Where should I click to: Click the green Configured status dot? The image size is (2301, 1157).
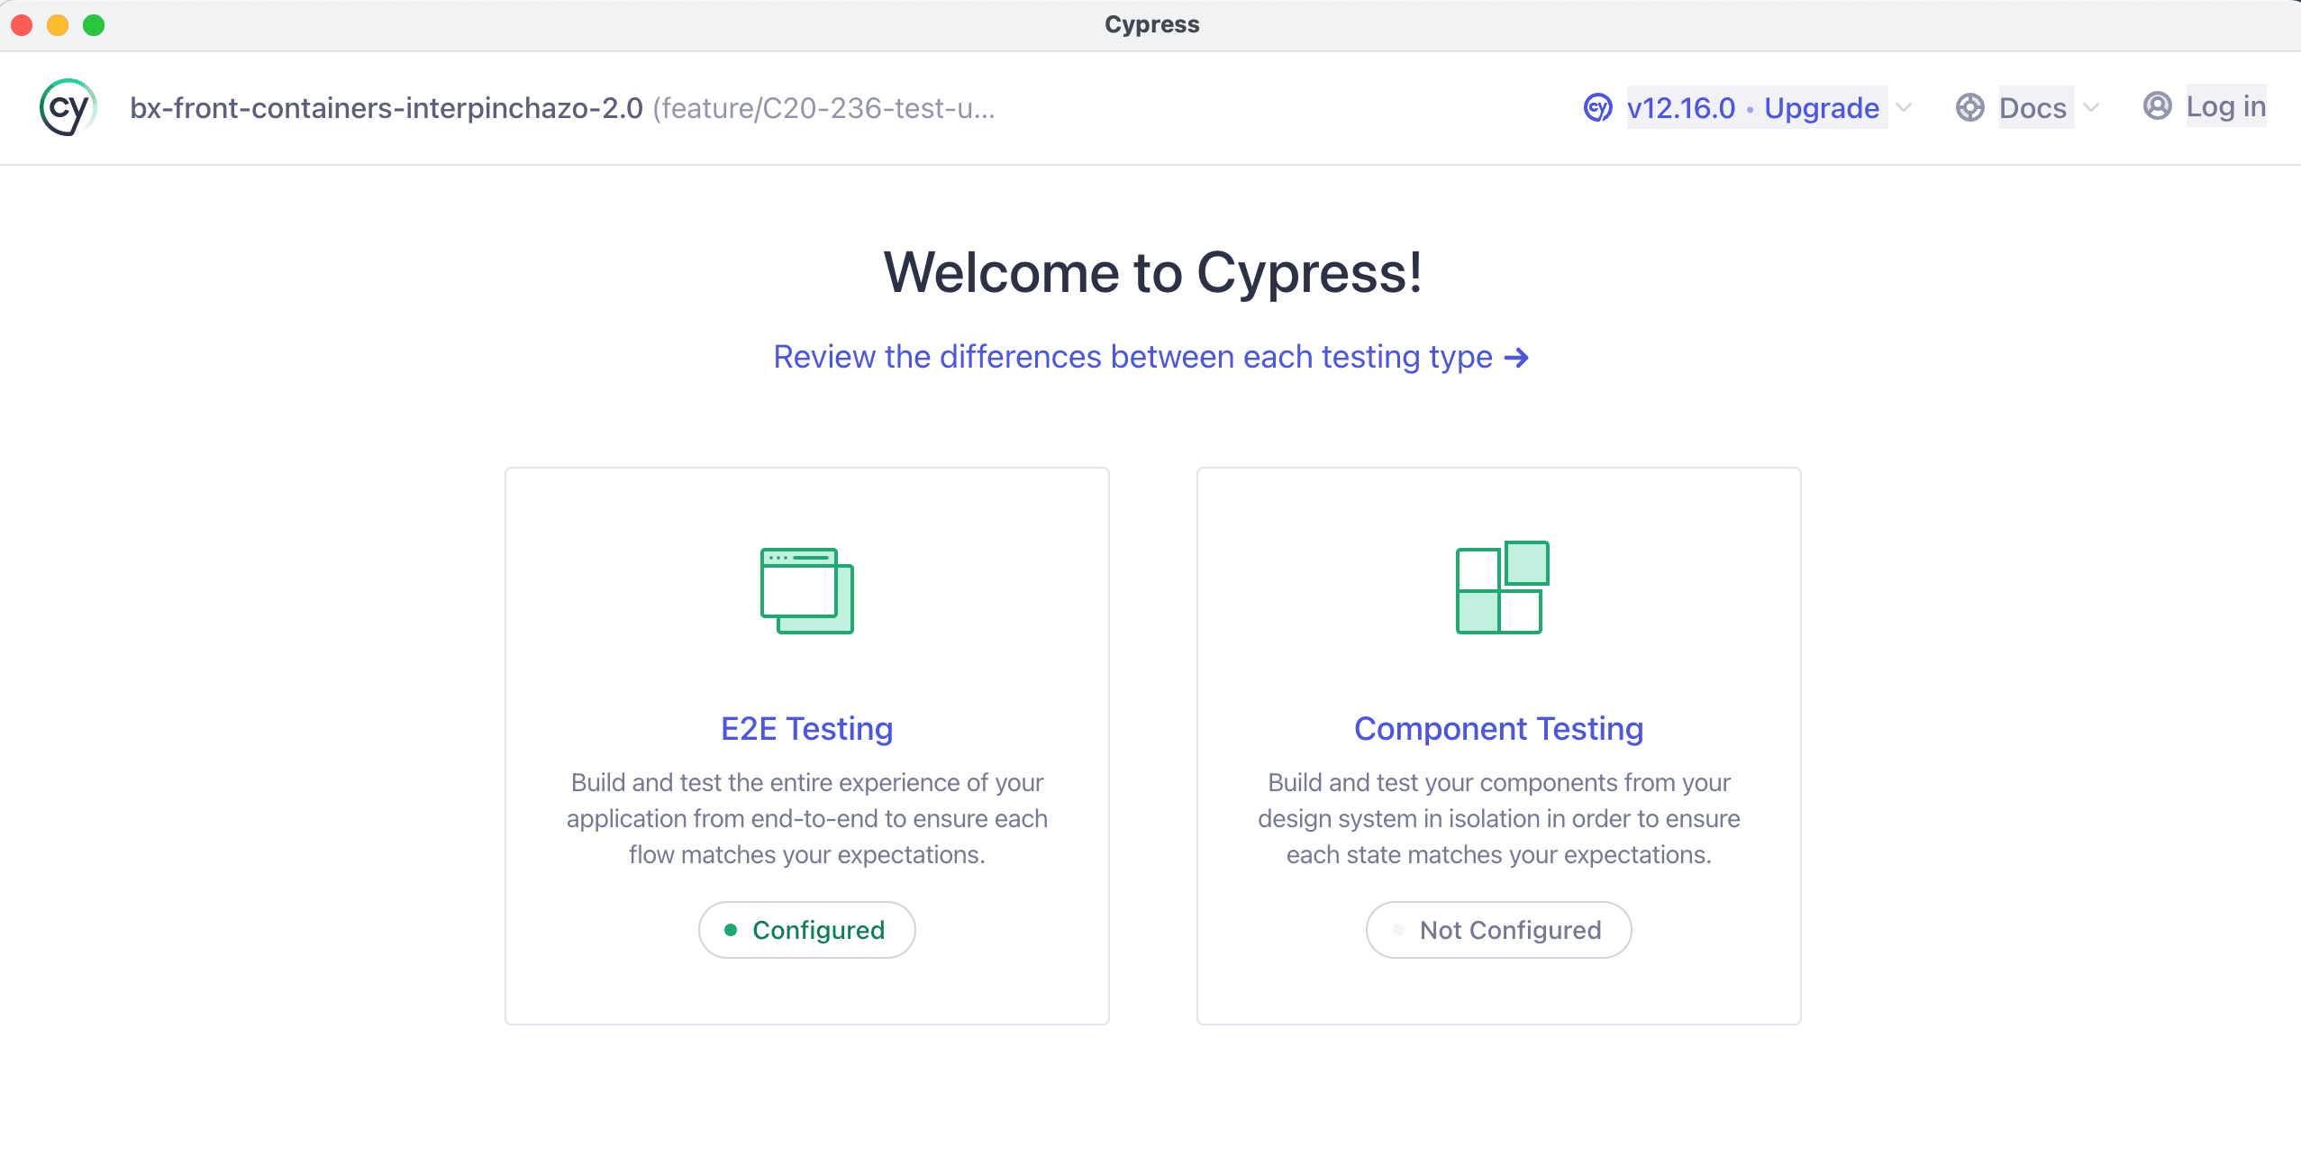(731, 930)
